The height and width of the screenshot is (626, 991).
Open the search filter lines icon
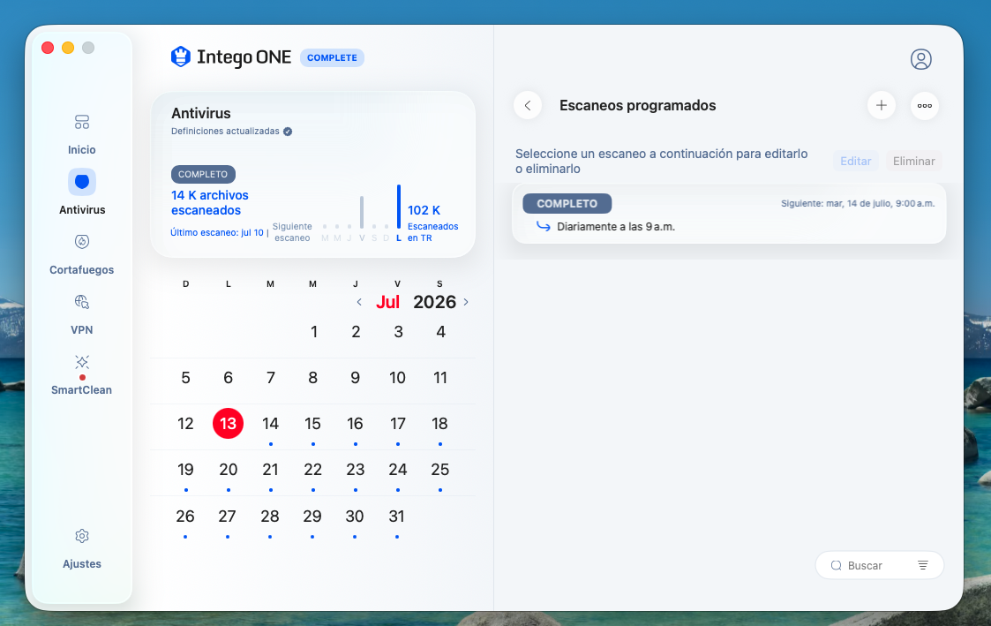click(x=923, y=565)
